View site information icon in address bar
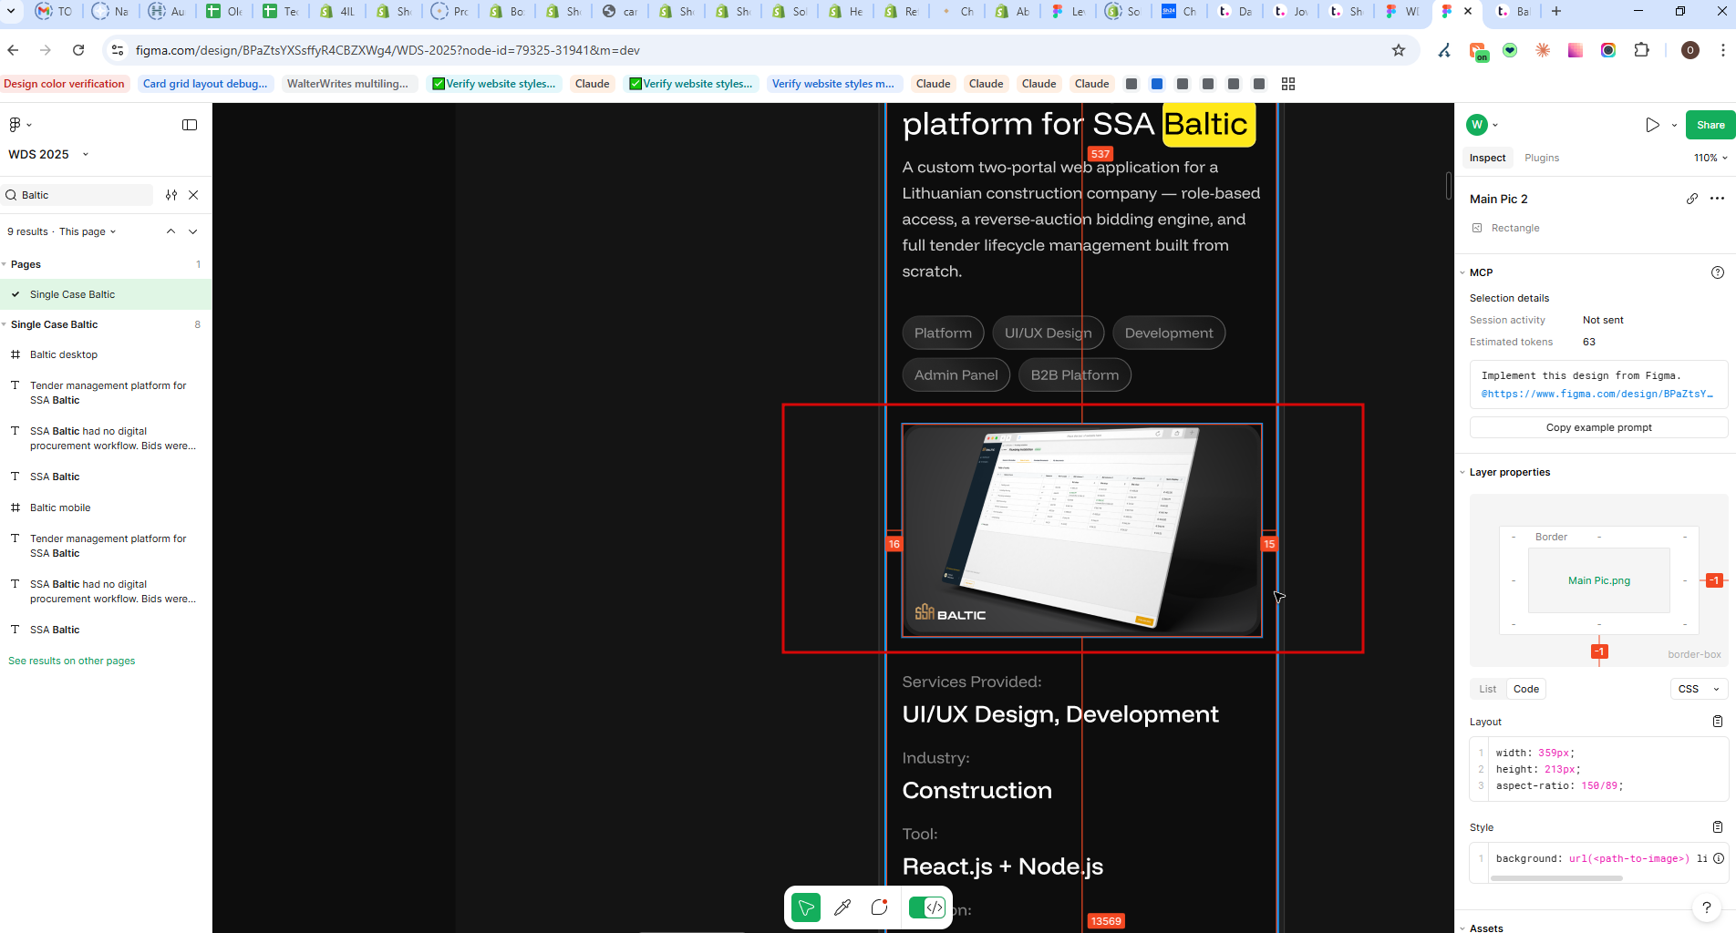Screen dimensions: 1736x933 point(117,50)
